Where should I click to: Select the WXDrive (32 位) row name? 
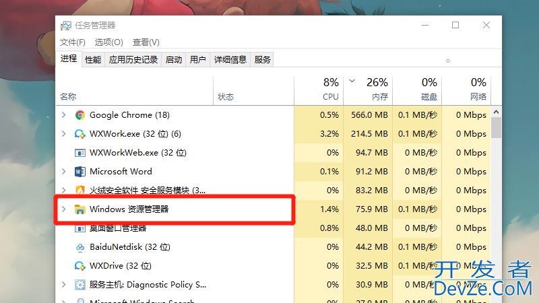point(121,266)
